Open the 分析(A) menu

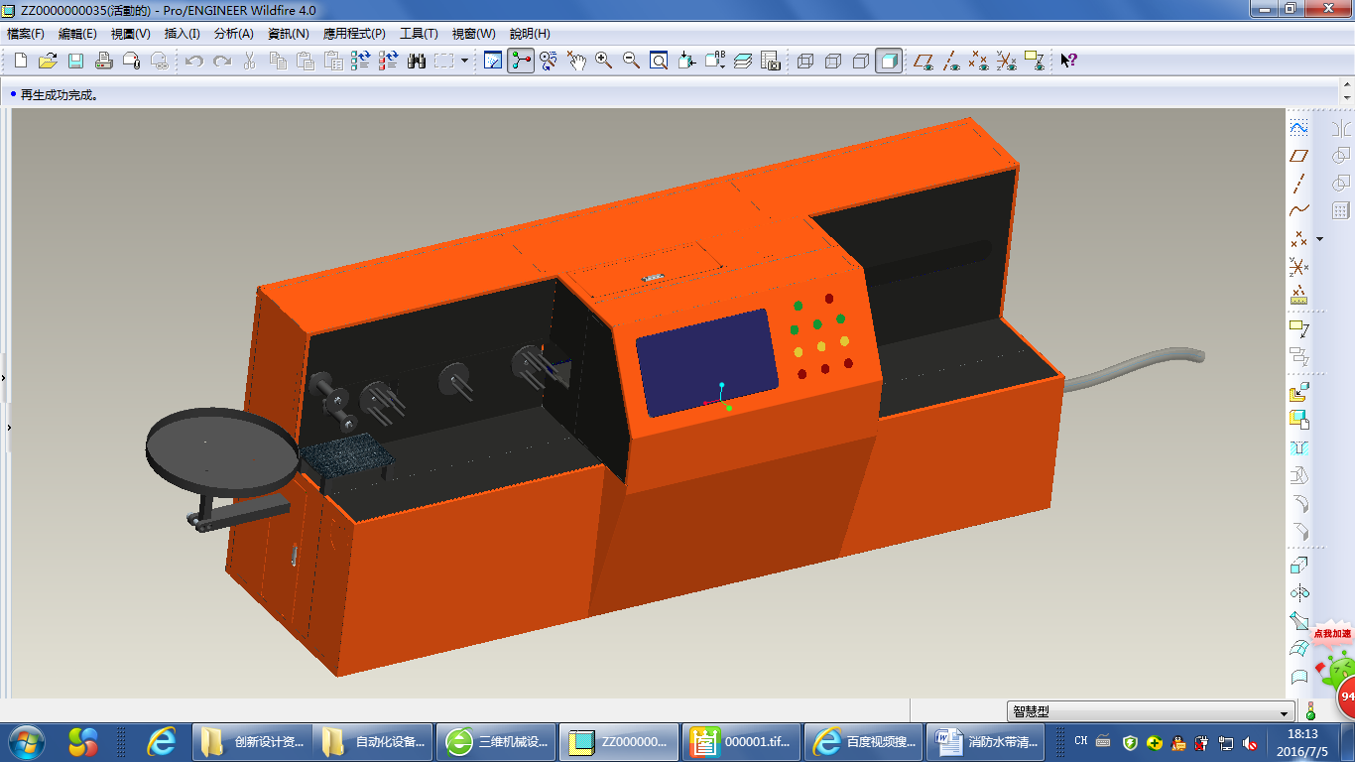[x=233, y=34]
